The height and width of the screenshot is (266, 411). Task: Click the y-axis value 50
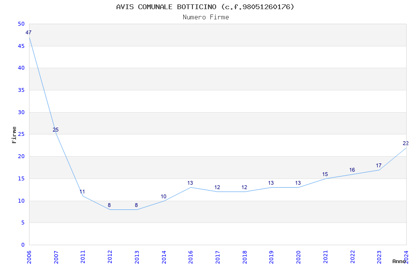point(21,24)
